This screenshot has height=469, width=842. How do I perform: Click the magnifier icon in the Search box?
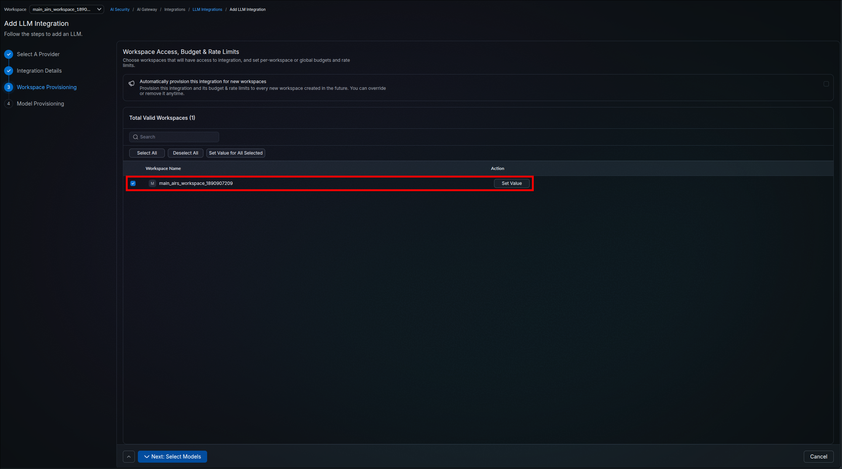[x=135, y=137]
